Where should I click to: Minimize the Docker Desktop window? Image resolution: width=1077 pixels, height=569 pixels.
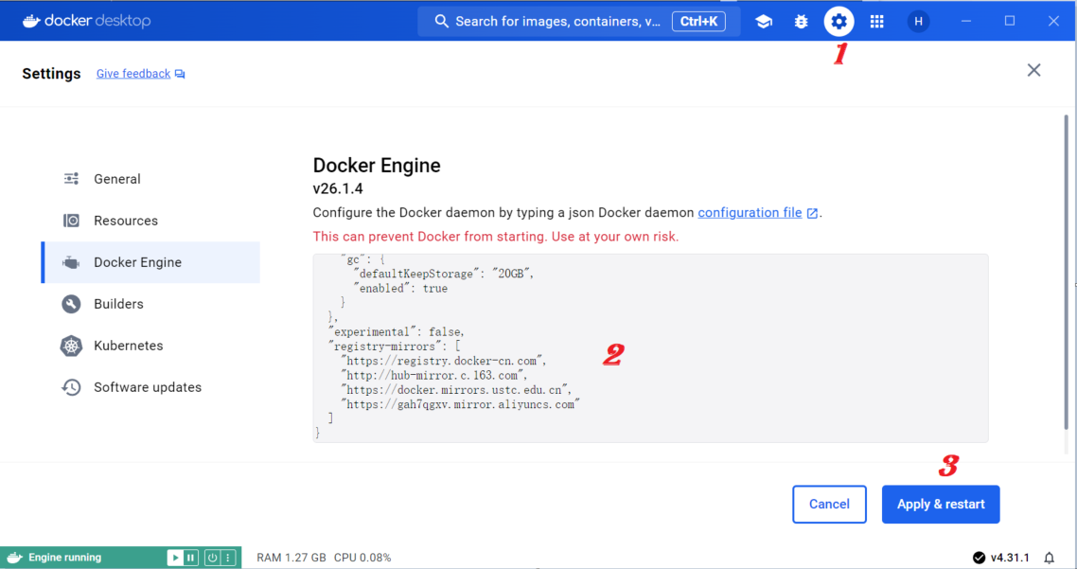coord(966,22)
